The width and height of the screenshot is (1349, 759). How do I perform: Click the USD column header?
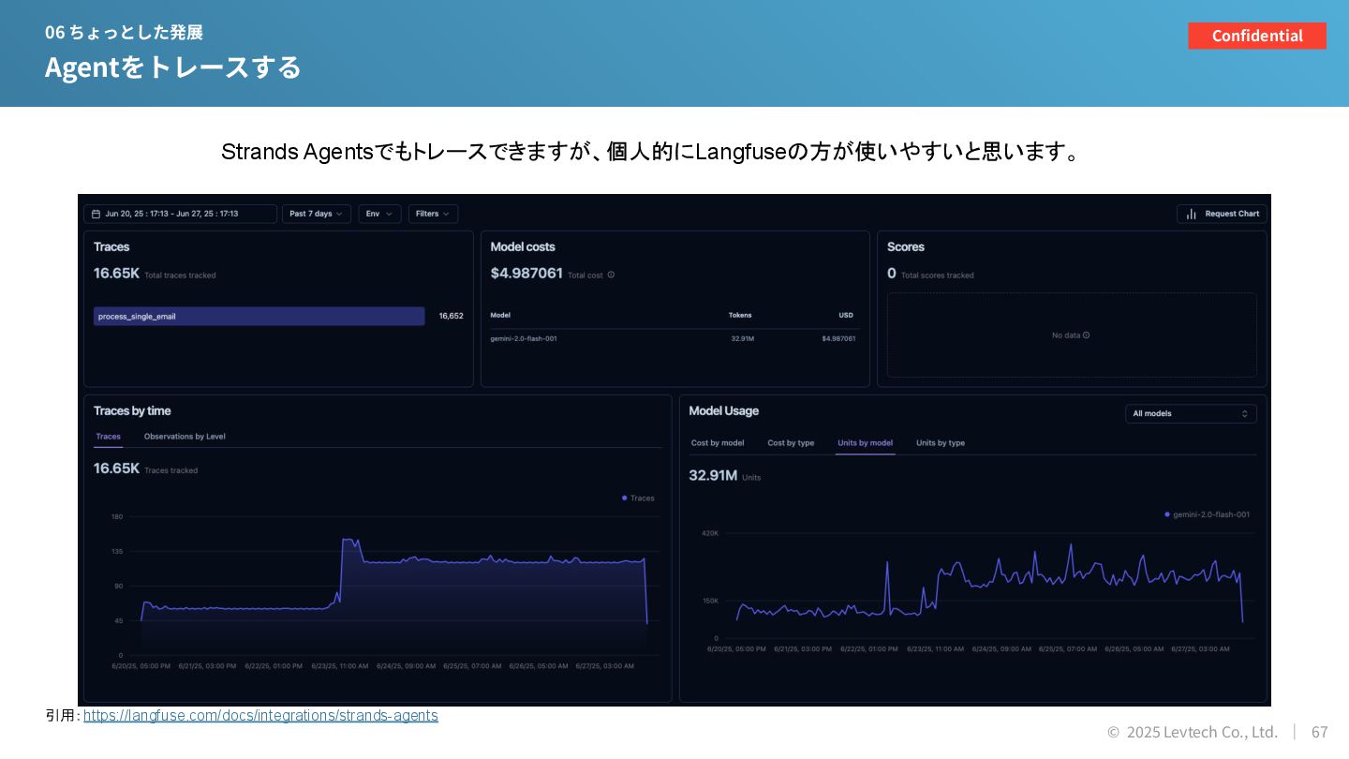click(846, 315)
